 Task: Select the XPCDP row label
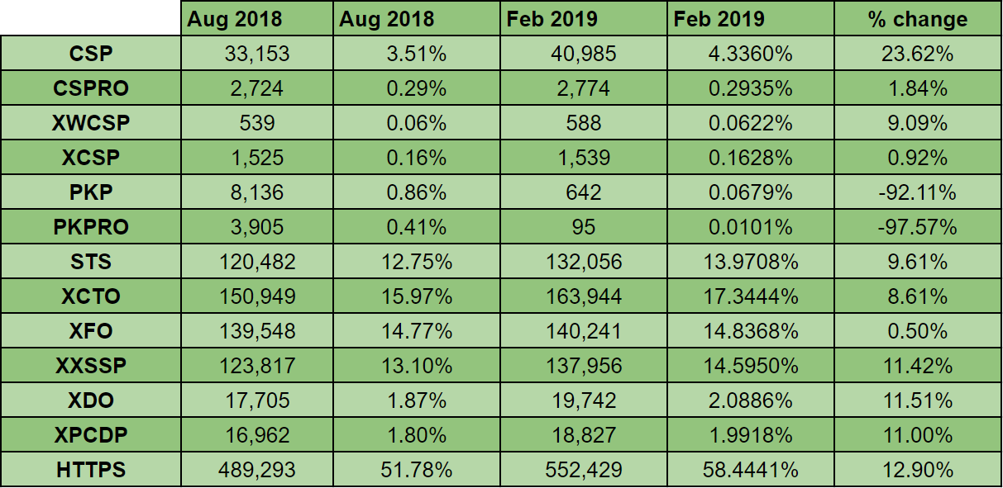coord(91,435)
